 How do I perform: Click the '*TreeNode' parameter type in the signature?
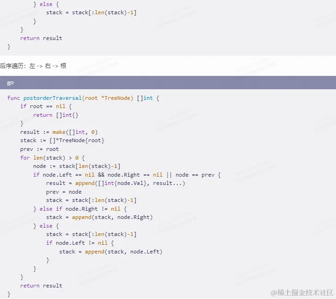116,98
